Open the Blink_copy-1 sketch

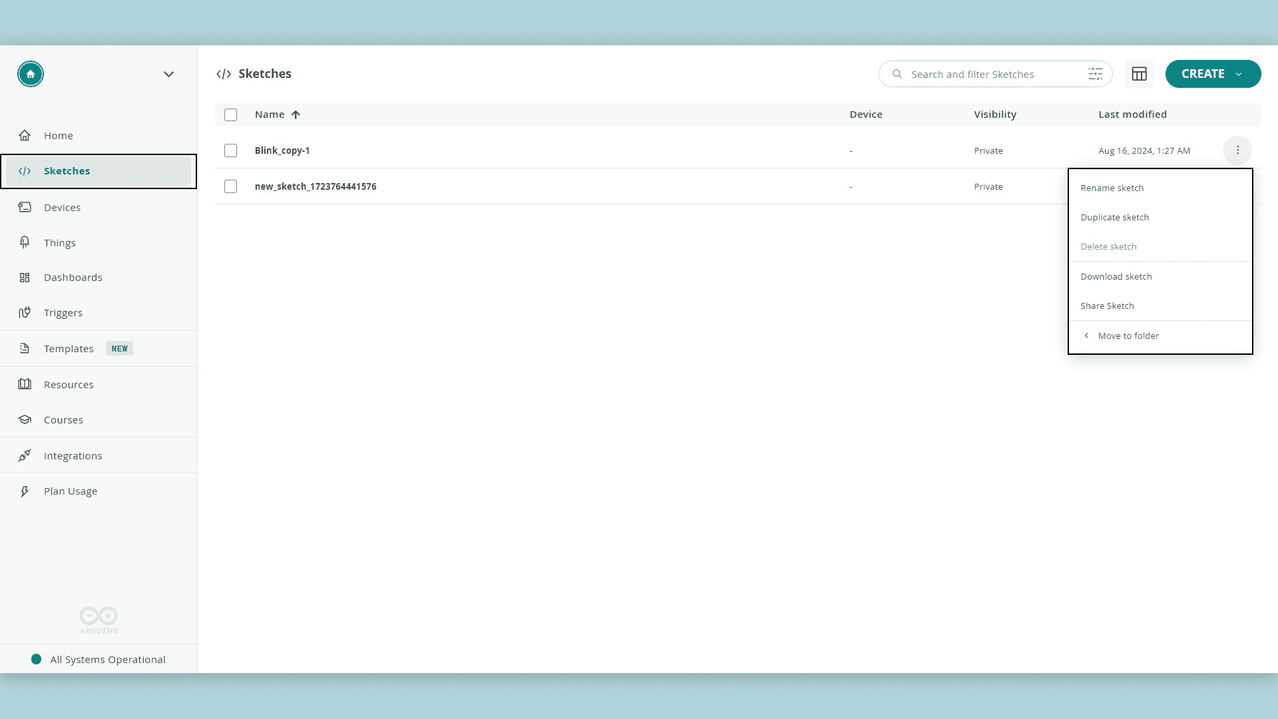[282, 150]
